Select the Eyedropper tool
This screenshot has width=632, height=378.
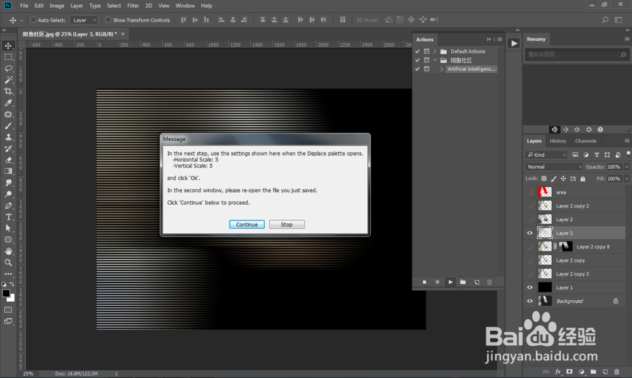8,103
